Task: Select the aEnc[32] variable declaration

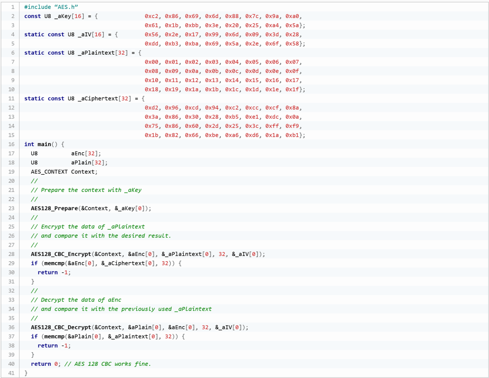Action: (x=86, y=153)
